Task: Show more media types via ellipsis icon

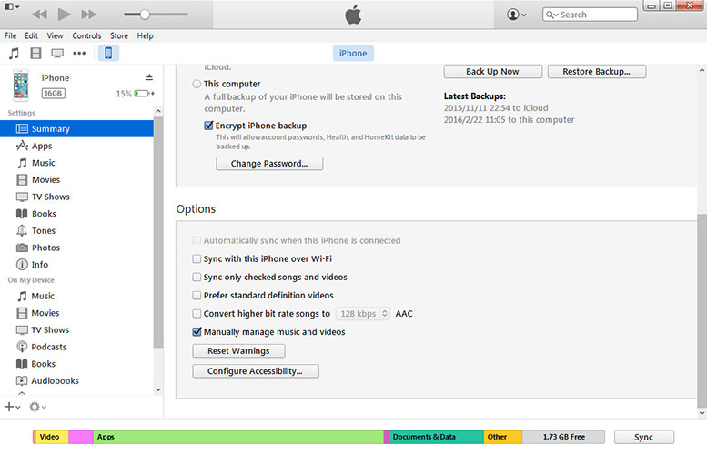Action: click(x=79, y=53)
